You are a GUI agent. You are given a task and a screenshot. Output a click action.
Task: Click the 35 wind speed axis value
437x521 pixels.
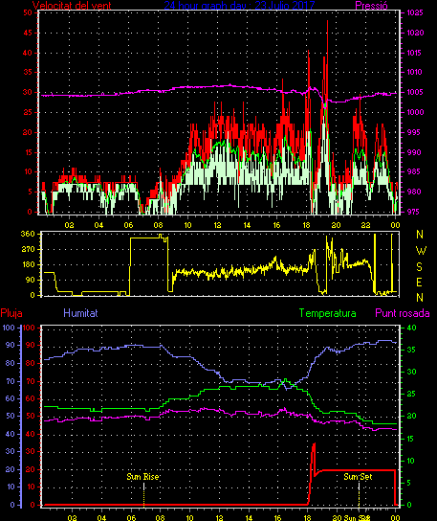[x=28, y=72]
